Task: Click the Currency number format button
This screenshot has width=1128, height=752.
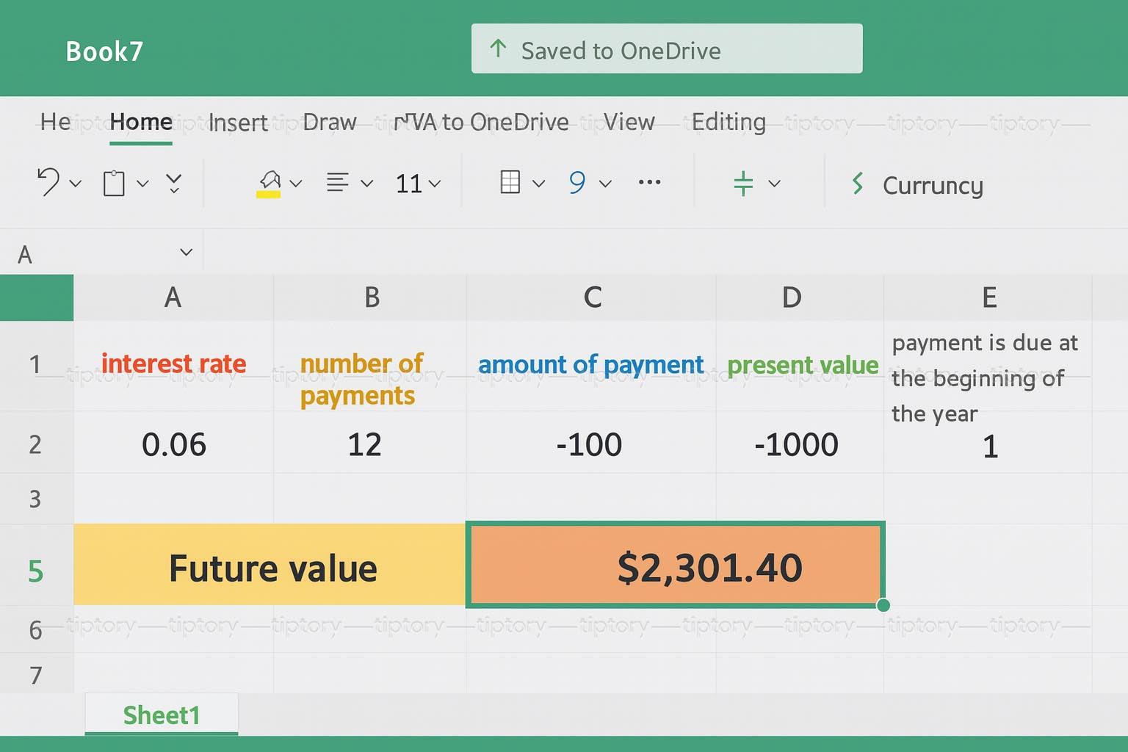Action: (x=932, y=185)
